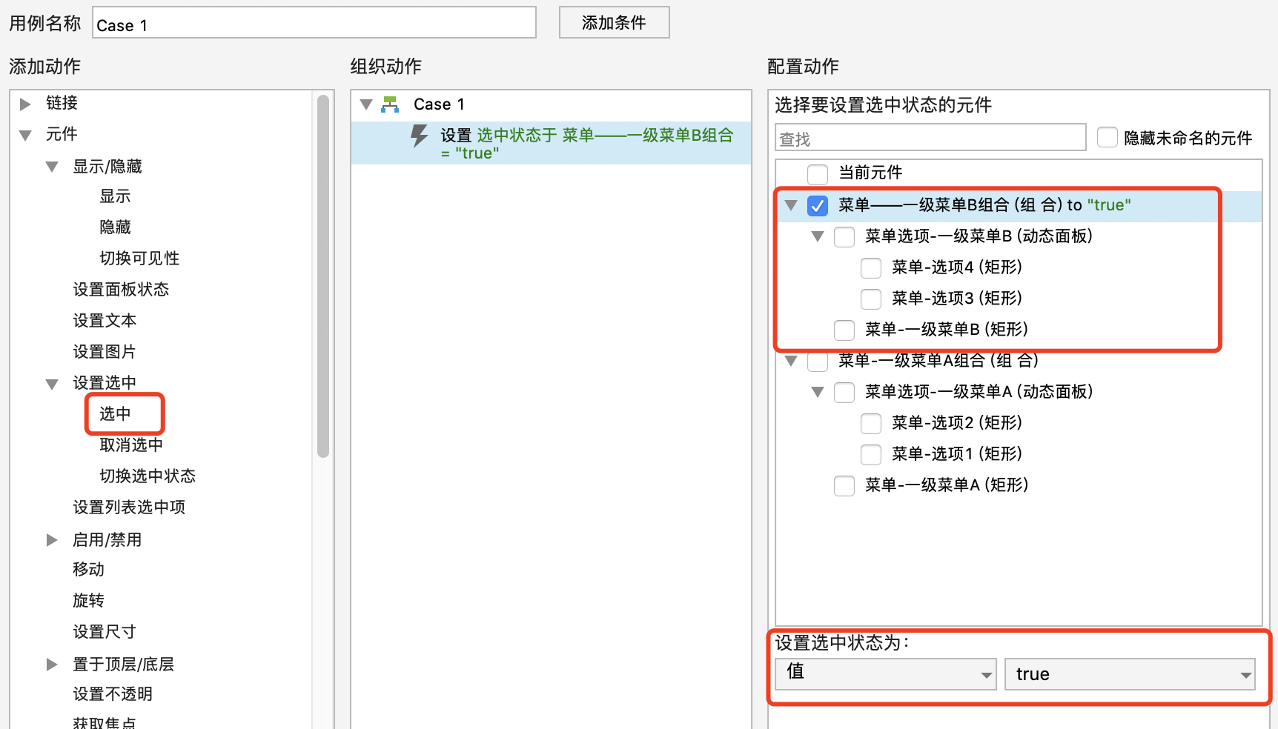Collapse 菜单选项-一级菜单B dynamic panel node

(818, 236)
